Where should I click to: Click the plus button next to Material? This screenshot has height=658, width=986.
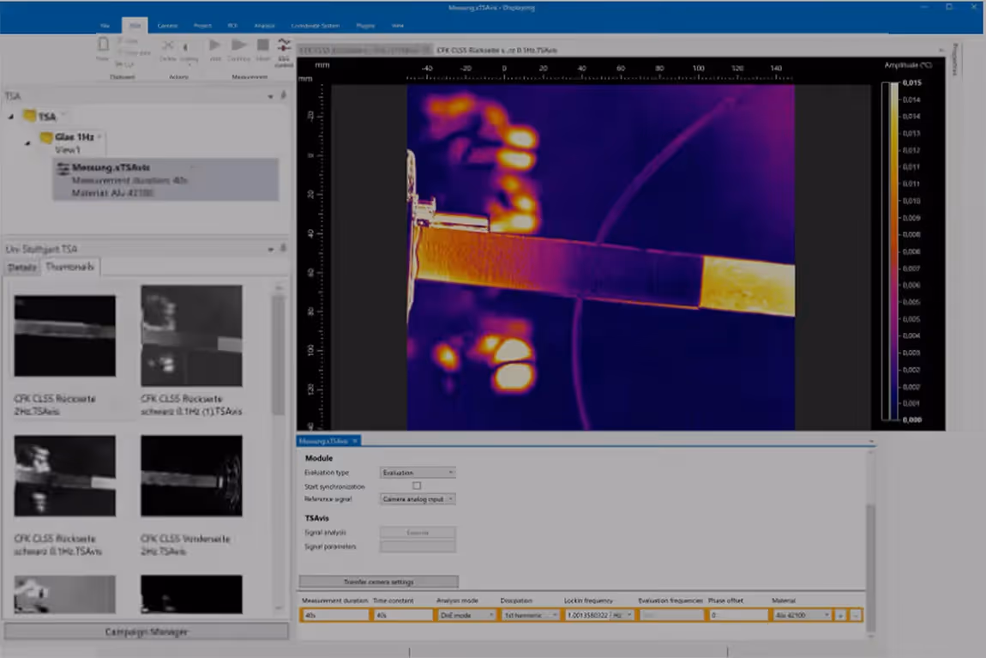pyautogui.click(x=841, y=615)
